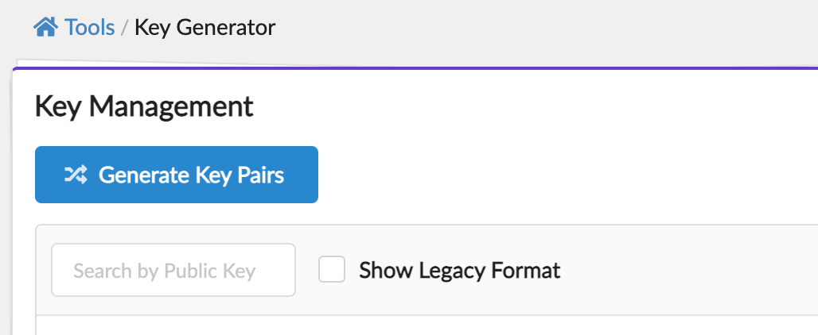Image resolution: width=818 pixels, height=335 pixels.
Task: Click inside the public key search box
Action: pos(173,271)
